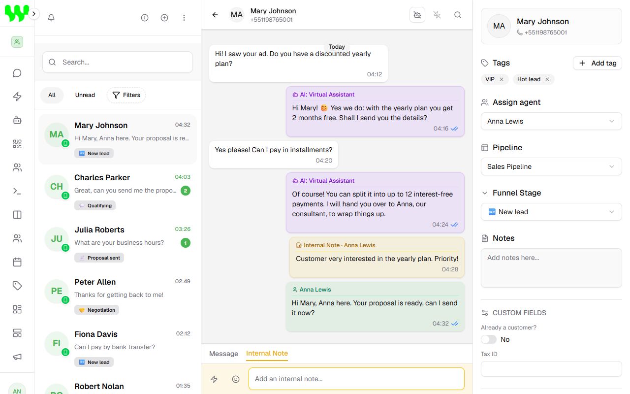The height and width of the screenshot is (394, 630).
Task: Switch to the Message tab
Action: pyautogui.click(x=223, y=354)
